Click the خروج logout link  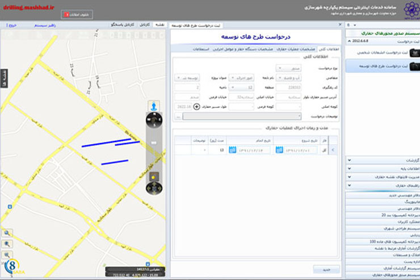12,25
